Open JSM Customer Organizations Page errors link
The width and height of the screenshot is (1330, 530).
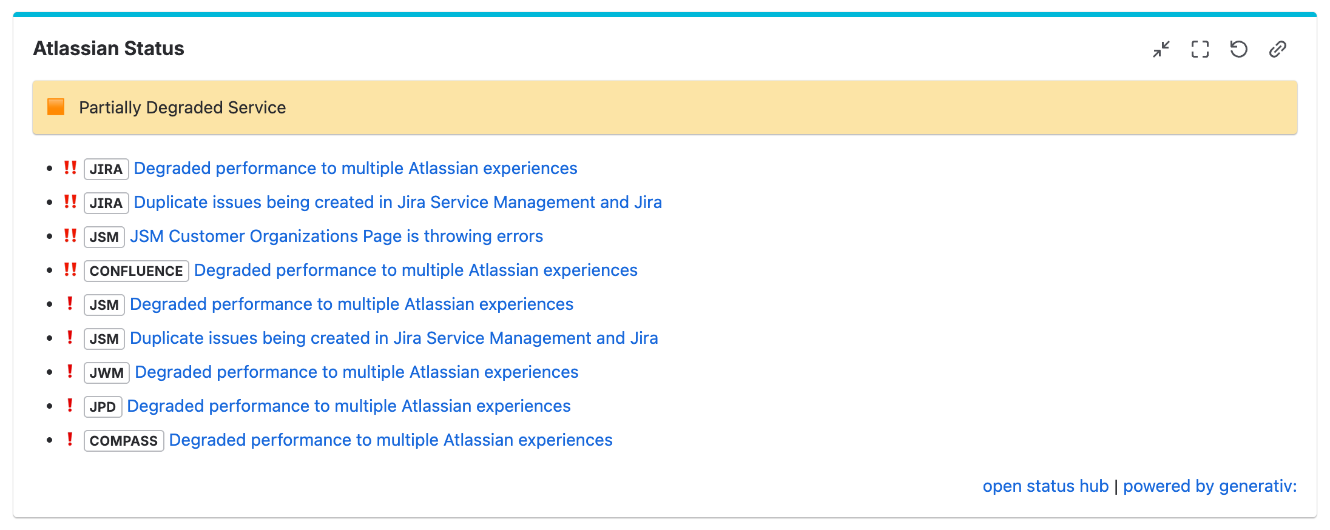(336, 236)
